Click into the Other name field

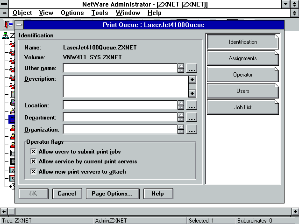[120, 68]
